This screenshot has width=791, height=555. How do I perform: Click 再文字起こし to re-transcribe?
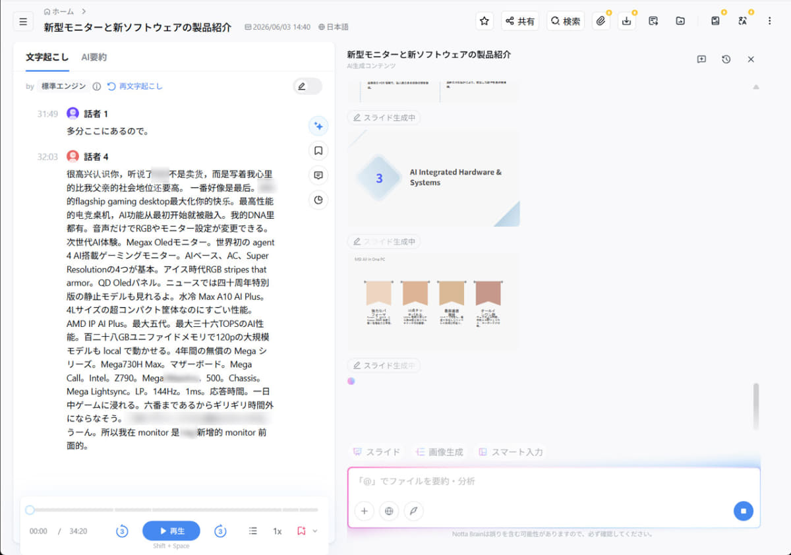tap(135, 86)
